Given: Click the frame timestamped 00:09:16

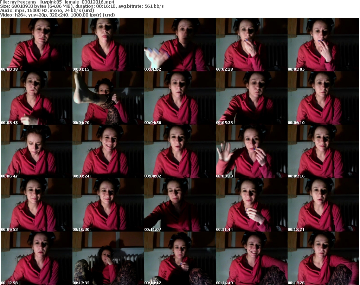Looking at the screenshot, I should (x=323, y=152).
